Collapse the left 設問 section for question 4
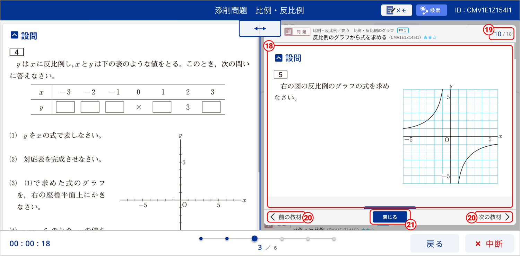 coord(14,35)
